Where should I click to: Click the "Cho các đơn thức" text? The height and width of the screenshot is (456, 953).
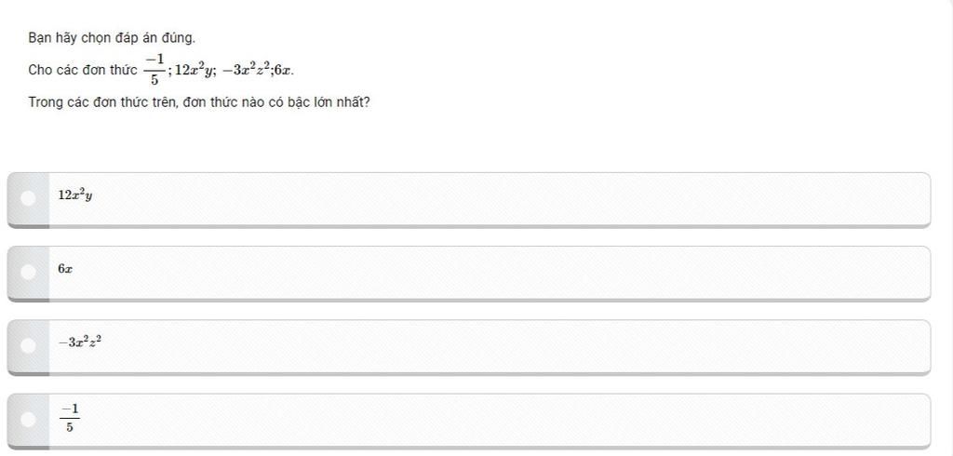pyautogui.click(x=83, y=70)
